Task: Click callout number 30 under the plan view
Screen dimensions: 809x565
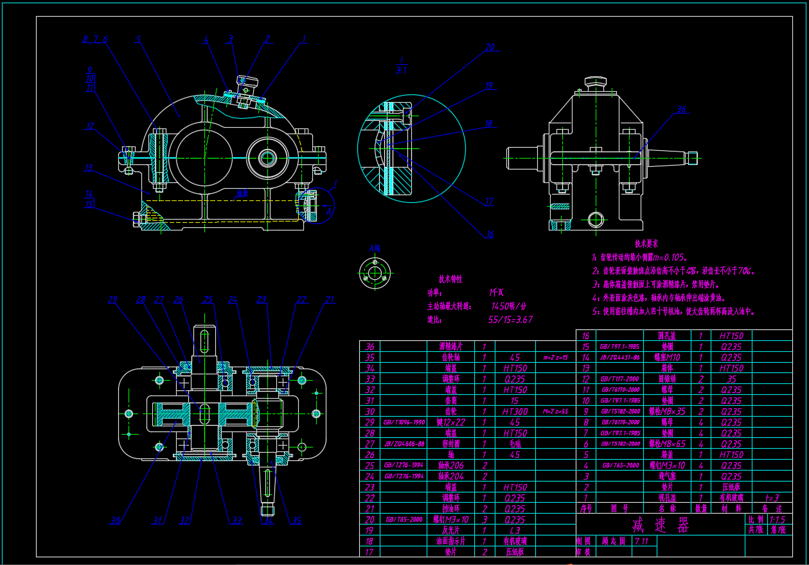Action: tap(115, 521)
